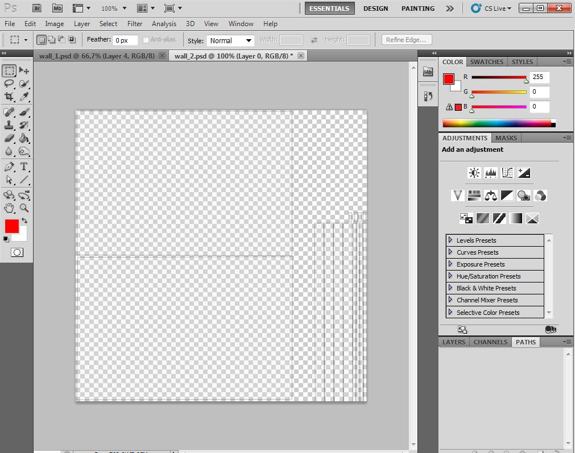Add a Levels adjustment
The height and width of the screenshot is (453, 575).
pyautogui.click(x=491, y=173)
